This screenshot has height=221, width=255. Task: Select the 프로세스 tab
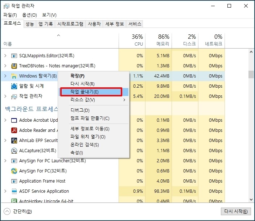12,24
